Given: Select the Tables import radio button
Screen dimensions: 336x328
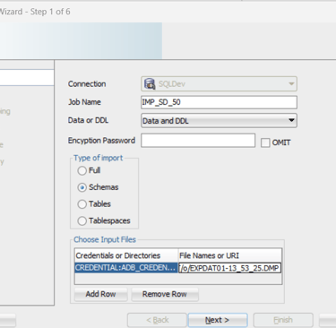Looking at the screenshot, I should pyautogui.click(x=82, y=204).
